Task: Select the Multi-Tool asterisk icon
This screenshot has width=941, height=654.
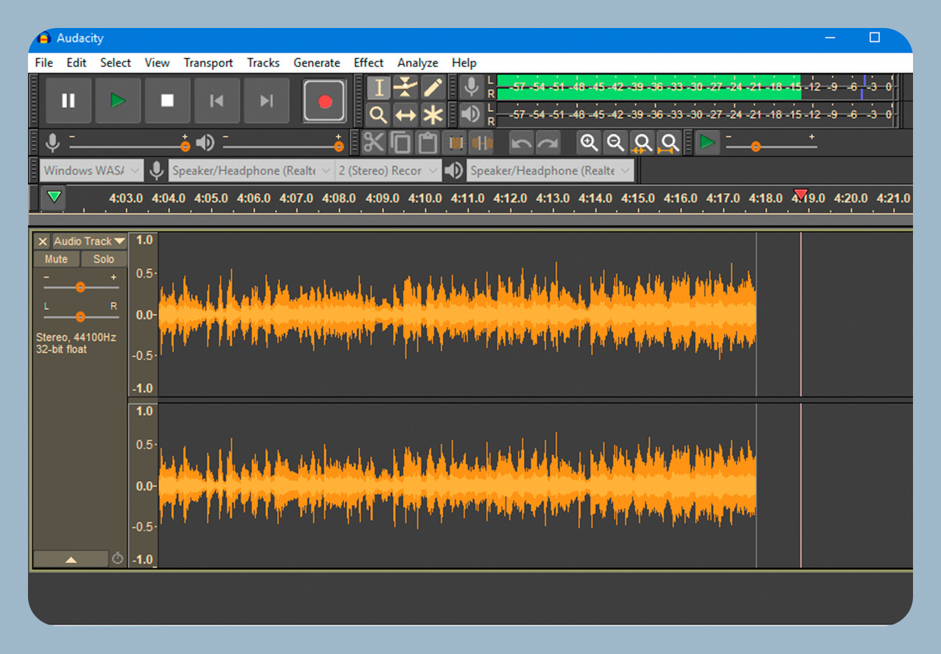Action: (433, 115)
